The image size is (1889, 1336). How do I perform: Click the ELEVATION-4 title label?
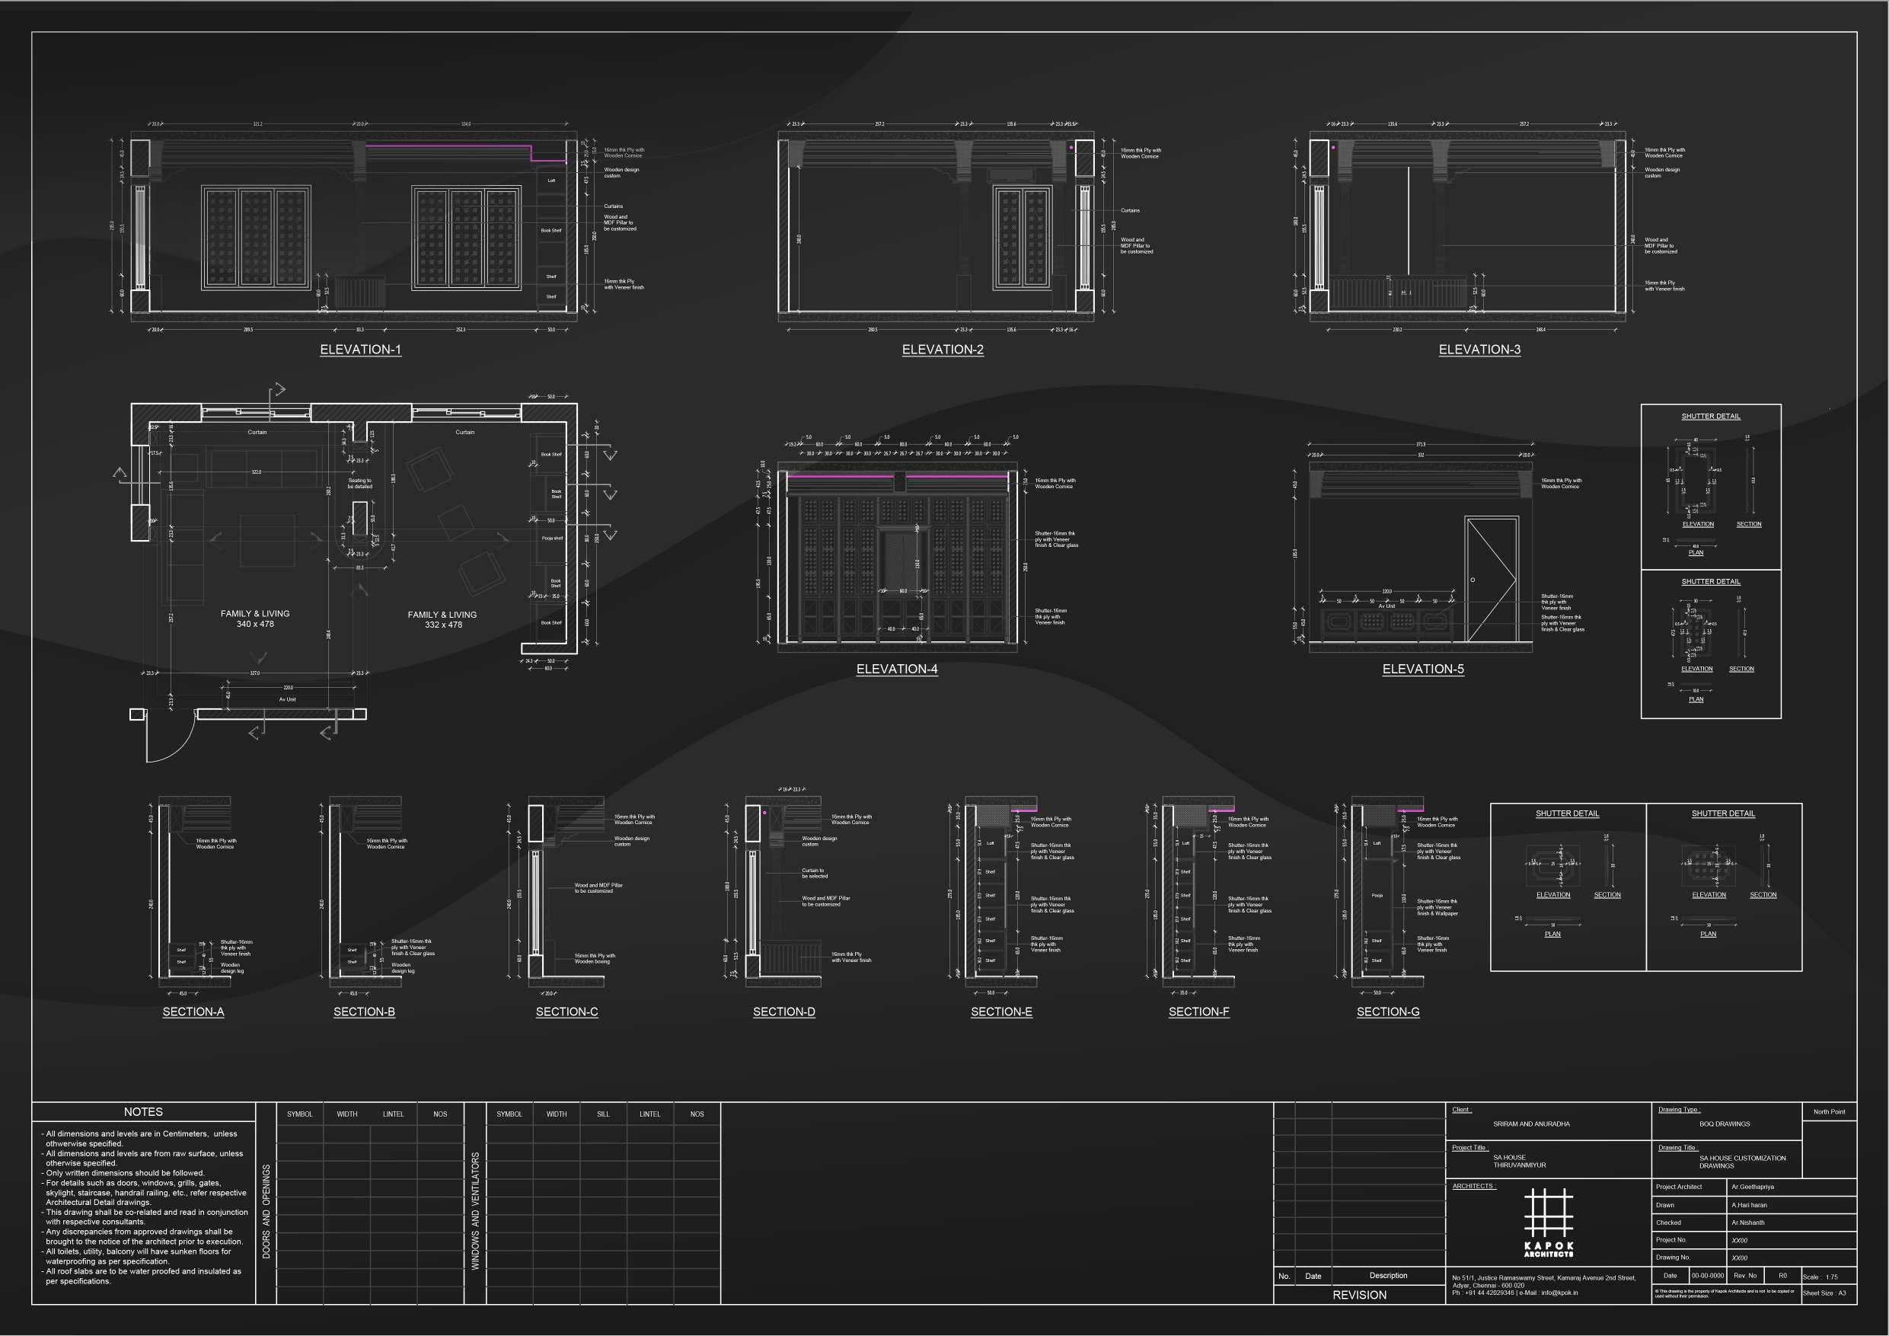tap(897, 670)
